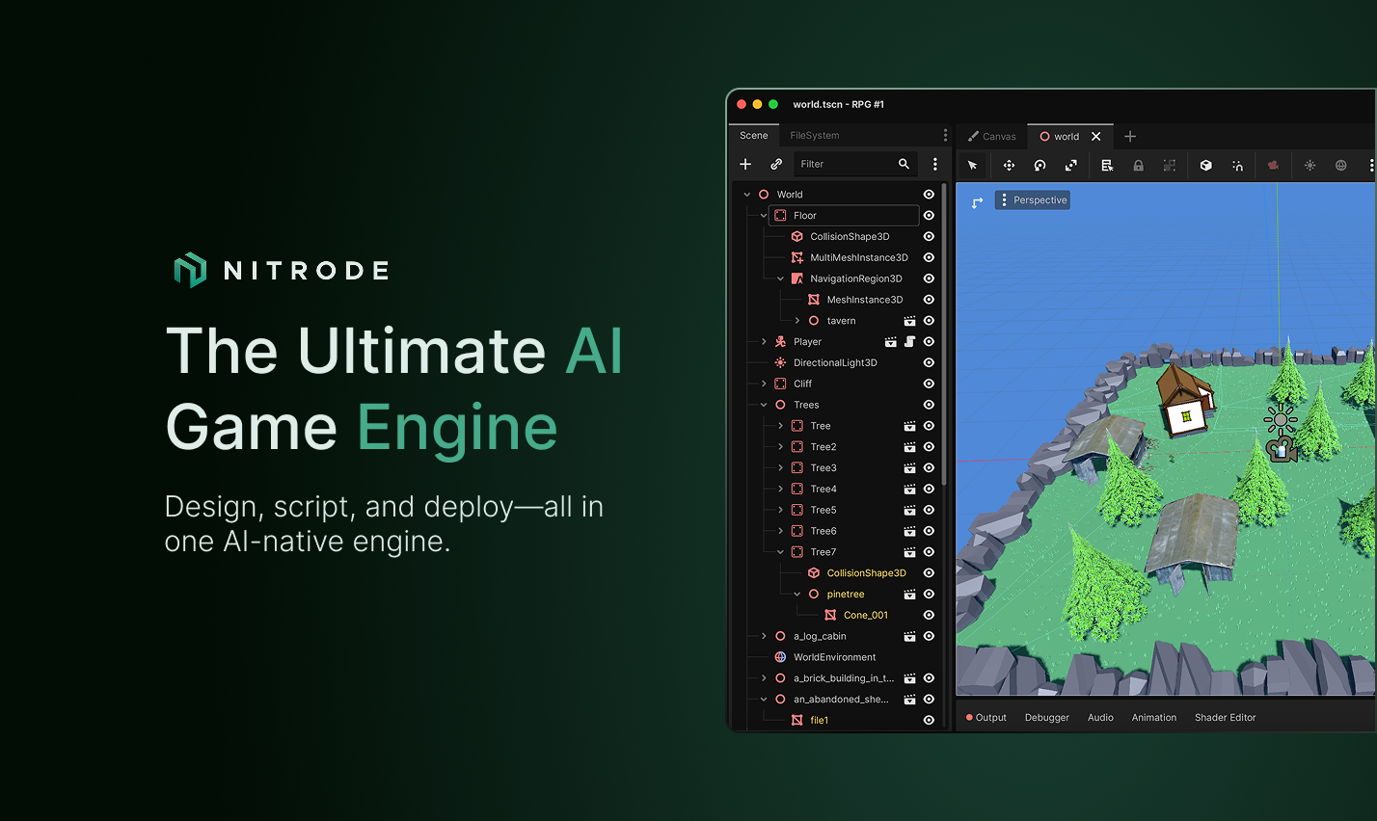Open the Perspective view menu button
1377x821 pixels.
coord(1033,200)
